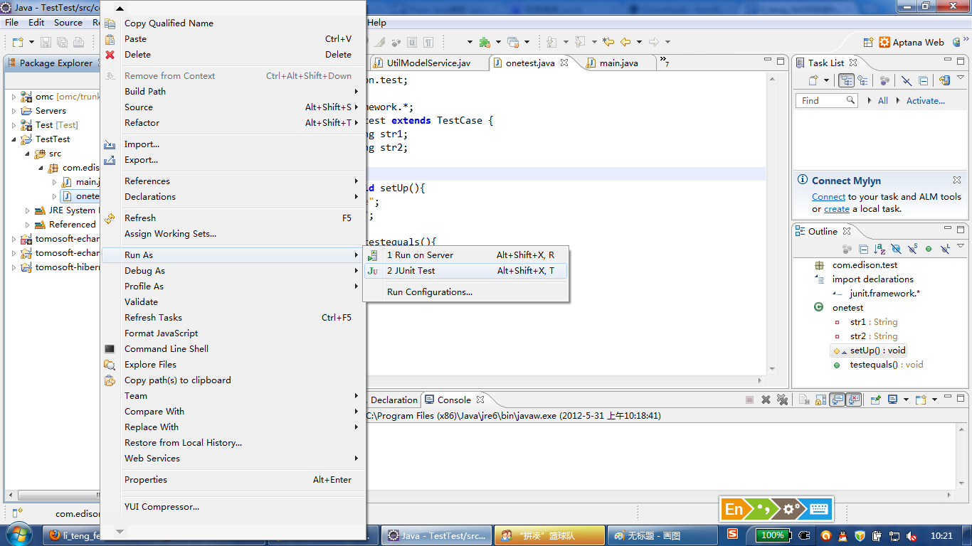
Task: Click Collapse All icon in Outline
Action: pos(863,250)
